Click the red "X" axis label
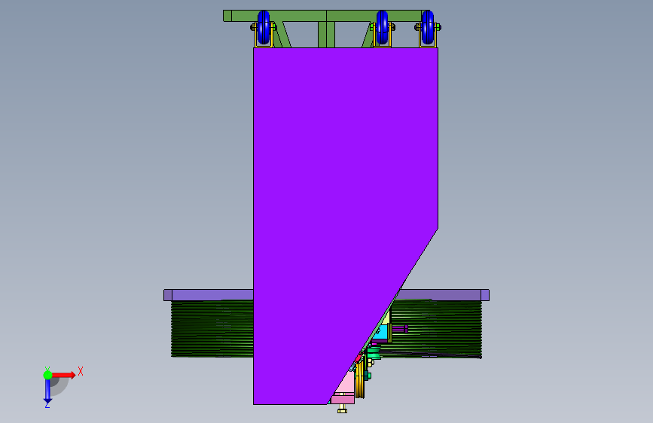653x423 pixels. [x=81, y=371]
